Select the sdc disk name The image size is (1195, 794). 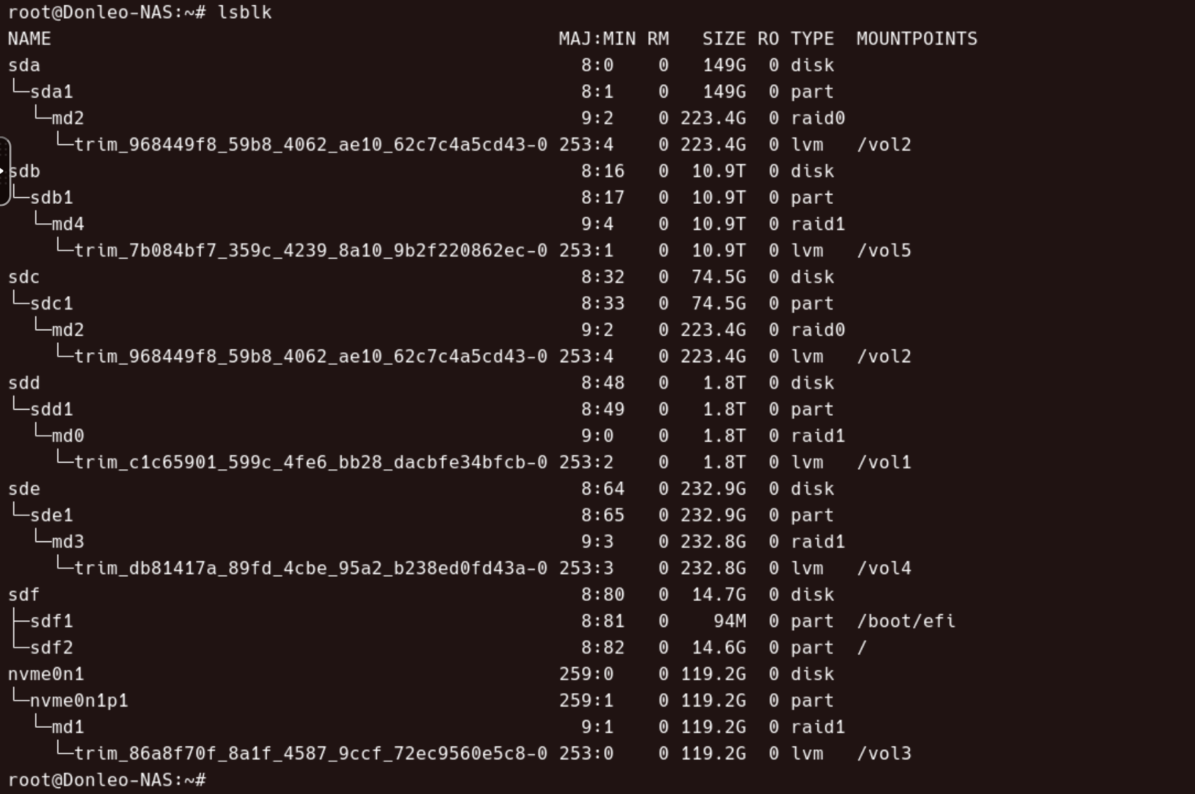tap(24, 277)
